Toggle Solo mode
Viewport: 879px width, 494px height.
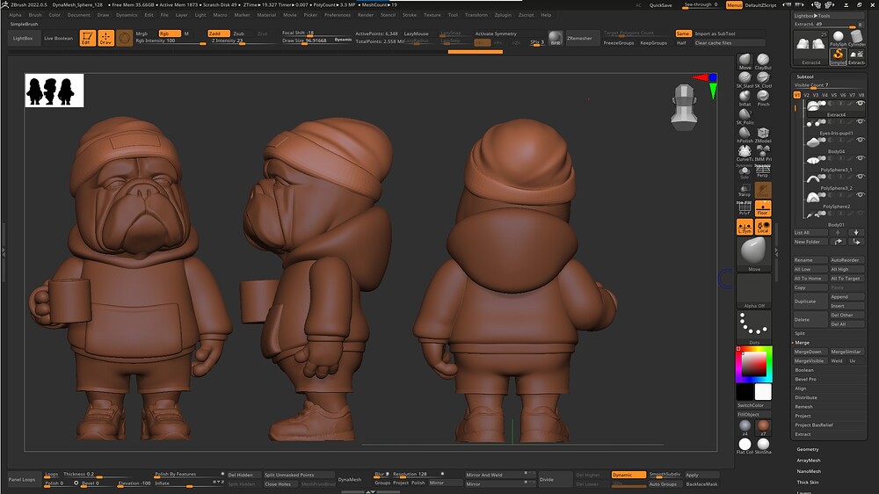[745, 171]
